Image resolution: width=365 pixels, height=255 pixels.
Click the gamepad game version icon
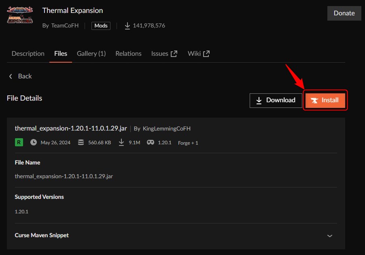[x=151, y=142]
